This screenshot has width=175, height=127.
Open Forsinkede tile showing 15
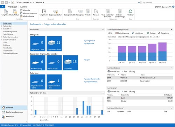71,63
